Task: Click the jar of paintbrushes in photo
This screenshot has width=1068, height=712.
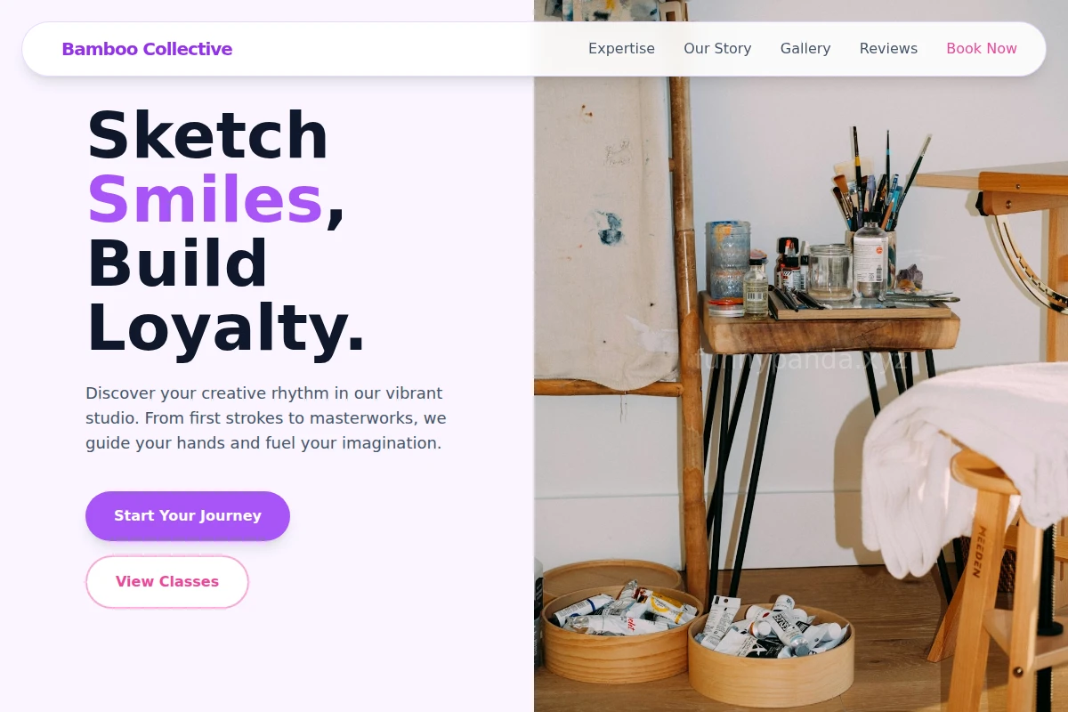Action: [x=870, y=214]
